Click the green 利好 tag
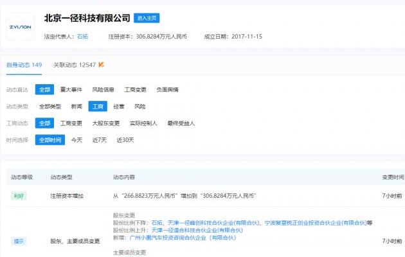This screenshot has width=405, height=257. (x=19, y=196)
